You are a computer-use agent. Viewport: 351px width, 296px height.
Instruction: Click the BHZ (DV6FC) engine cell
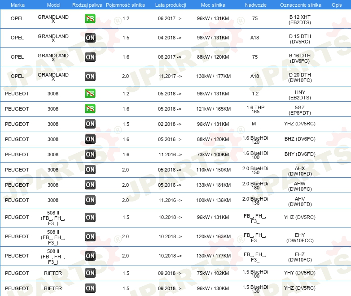click(300, 139)
